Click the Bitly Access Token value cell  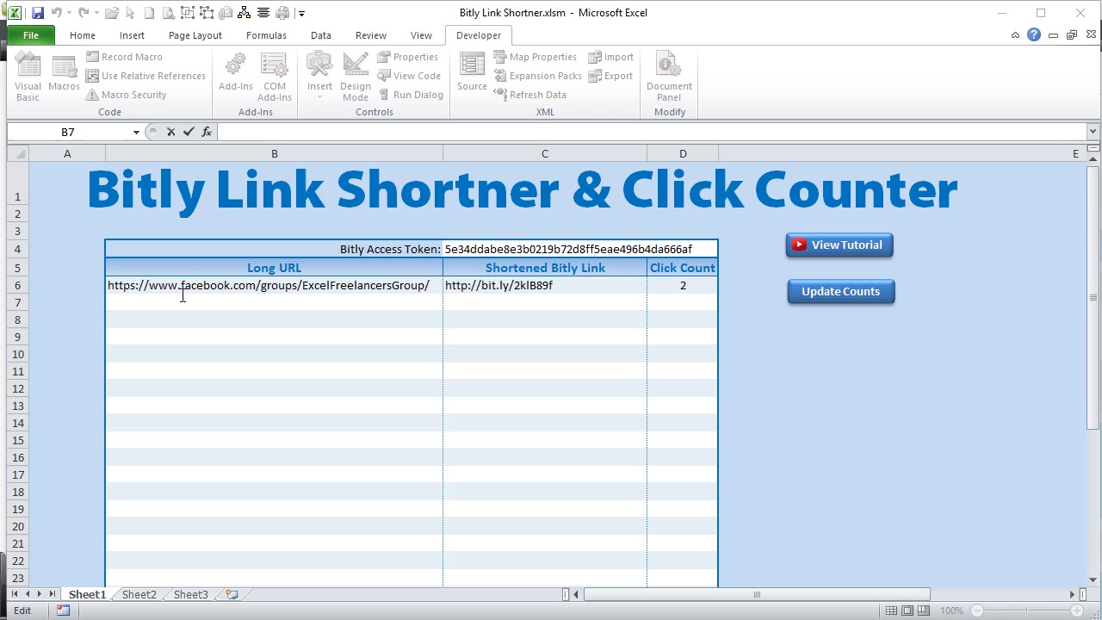click(580, 249)
